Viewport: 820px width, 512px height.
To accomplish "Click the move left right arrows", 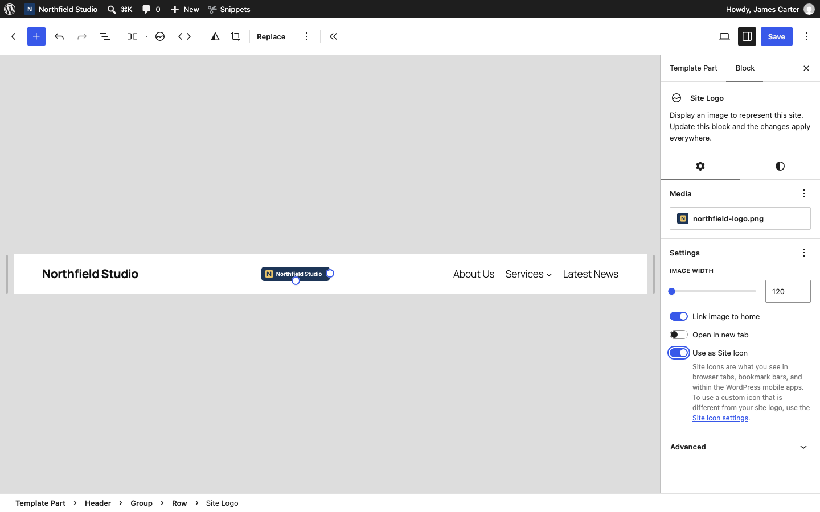I will (x=184, y=36).
